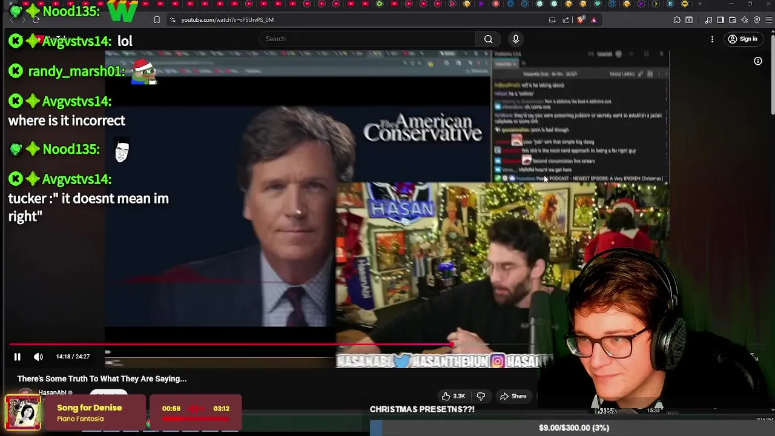This screenshot has height=436, width=775.
Task: Open the browser hamburger main menu
Action: point(768,19)
